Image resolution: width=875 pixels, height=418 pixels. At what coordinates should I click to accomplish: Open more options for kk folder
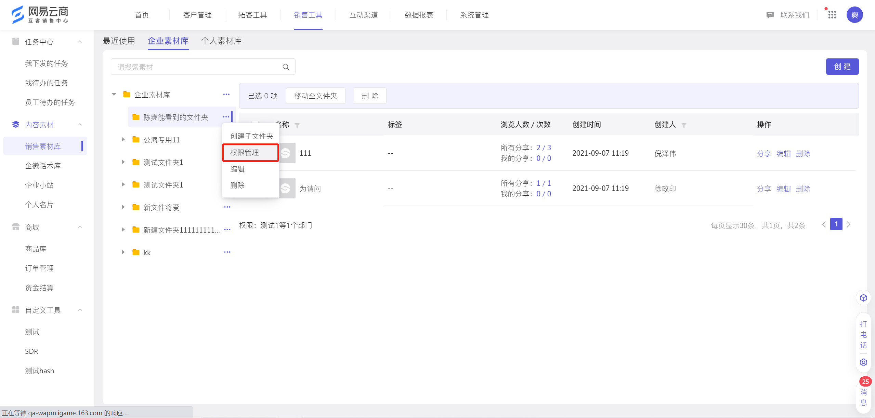click(227, 252)
